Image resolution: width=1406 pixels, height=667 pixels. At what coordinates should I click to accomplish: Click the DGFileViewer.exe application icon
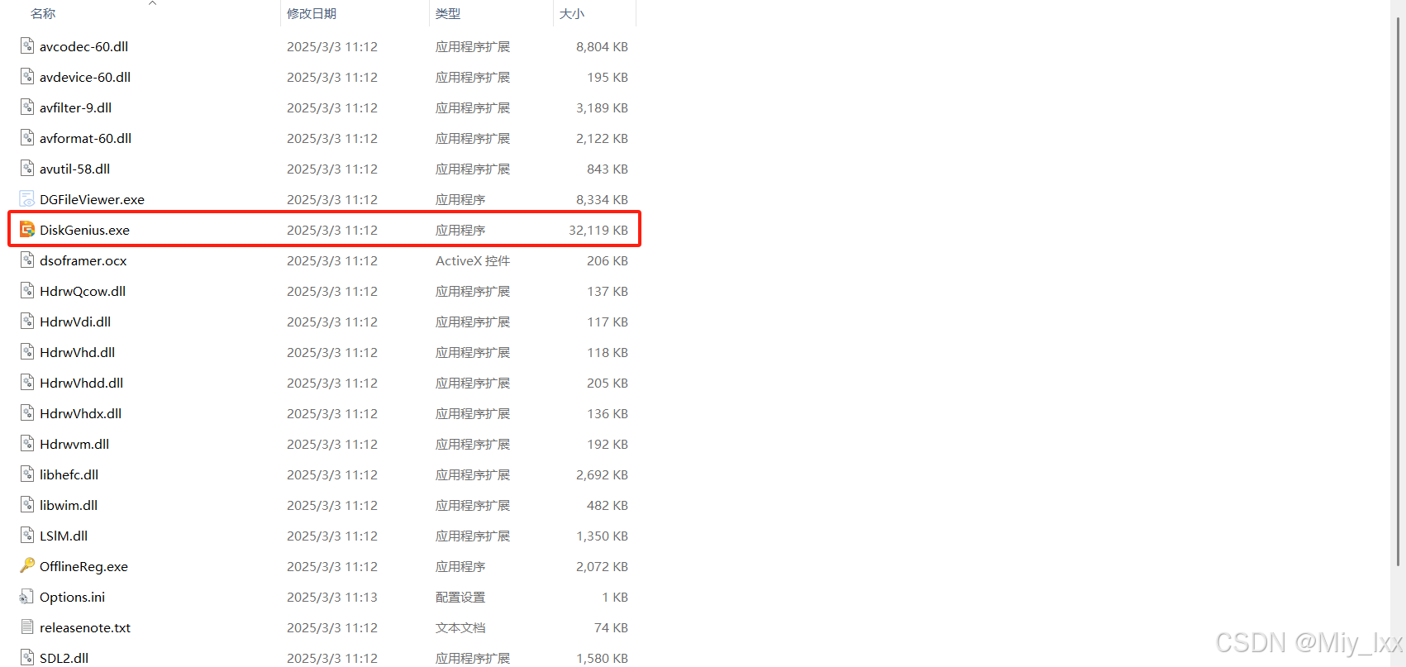click(x=27, y=199)
